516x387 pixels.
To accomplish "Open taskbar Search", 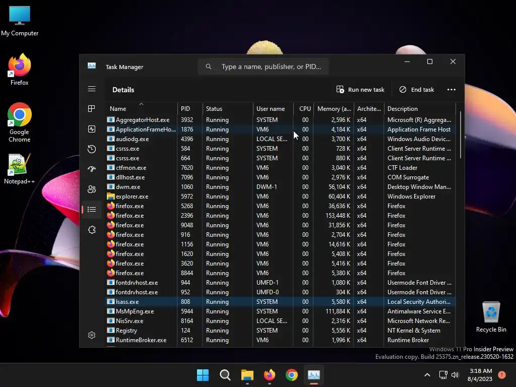I will pyautogui.click(x=225, y=375).
